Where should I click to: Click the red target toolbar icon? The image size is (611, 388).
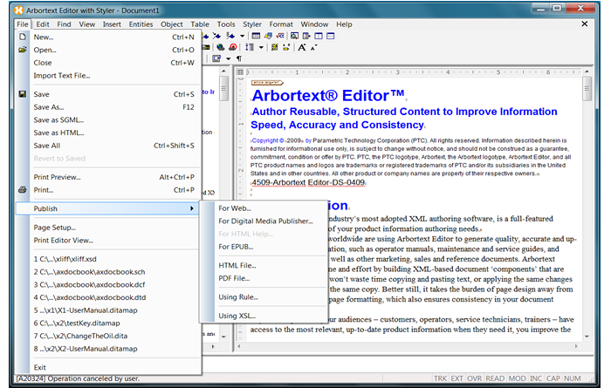[x=233, y=47]
